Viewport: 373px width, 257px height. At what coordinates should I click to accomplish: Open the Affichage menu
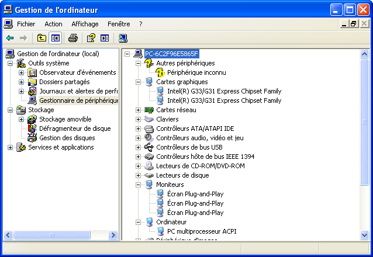[x=85, y=24]
